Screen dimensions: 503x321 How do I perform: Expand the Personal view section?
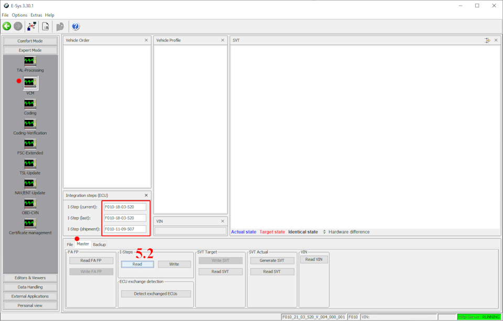point(30,306)
